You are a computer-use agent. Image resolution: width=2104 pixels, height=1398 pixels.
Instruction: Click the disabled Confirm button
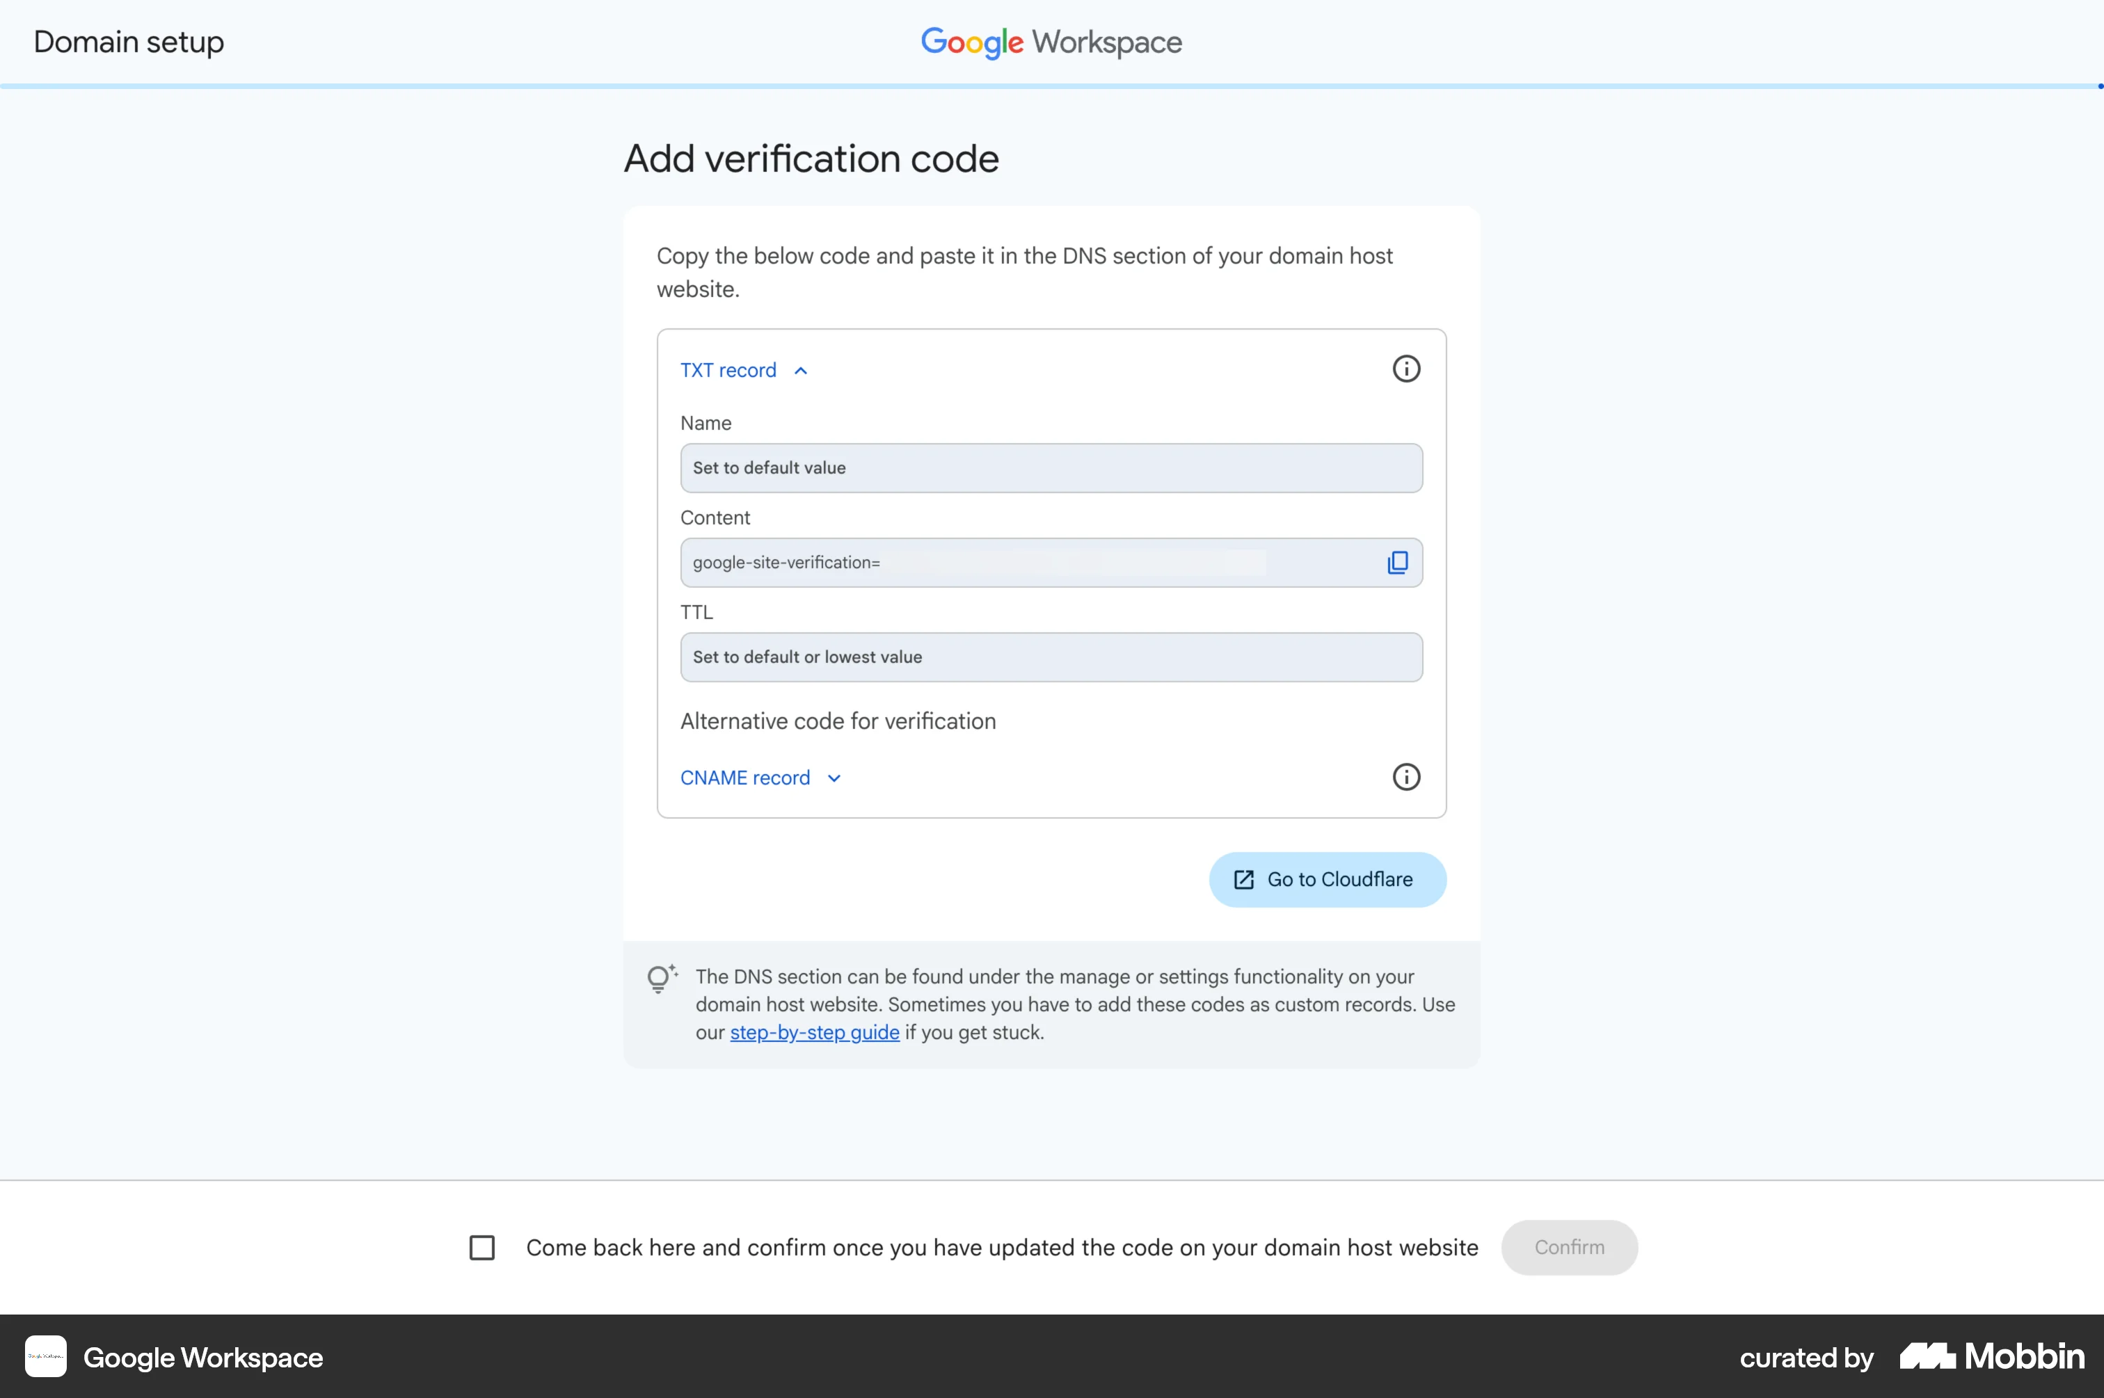(1569, 1247)
